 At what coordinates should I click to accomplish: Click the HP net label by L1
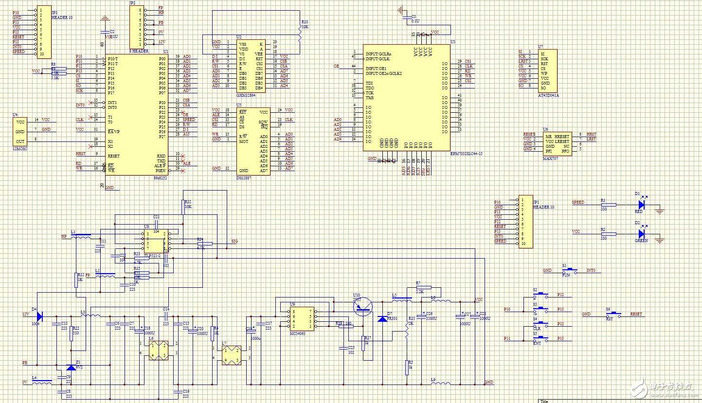coord(63,236)
